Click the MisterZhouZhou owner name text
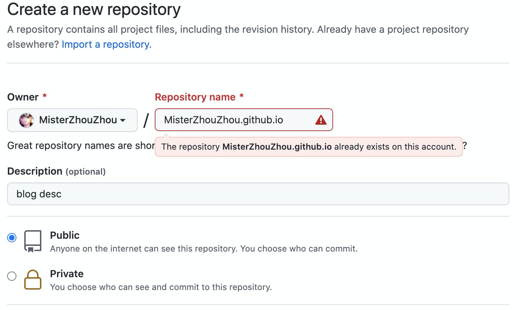 pyautogui.click(x=78, y=120)
